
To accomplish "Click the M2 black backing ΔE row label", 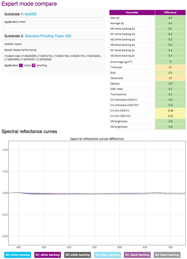I will coord(122,56).
